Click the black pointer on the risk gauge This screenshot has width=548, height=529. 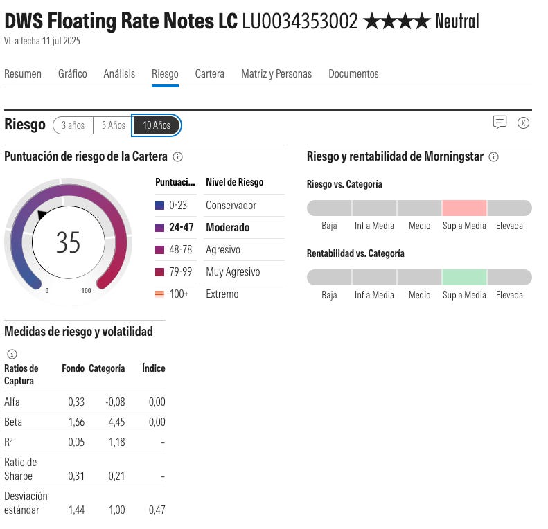42,215
